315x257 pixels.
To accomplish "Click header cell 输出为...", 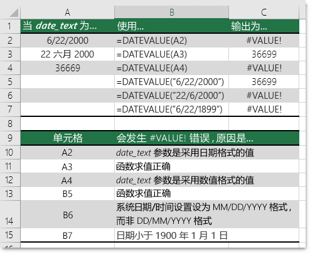I will click(x=264, y=26).
